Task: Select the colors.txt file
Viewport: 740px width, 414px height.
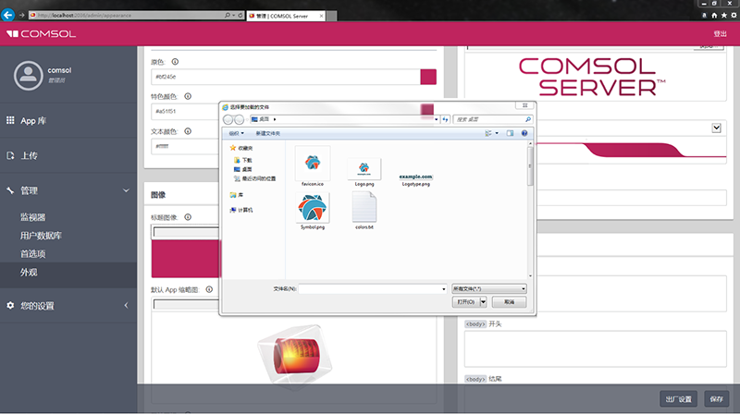Action: click(364, 212)
